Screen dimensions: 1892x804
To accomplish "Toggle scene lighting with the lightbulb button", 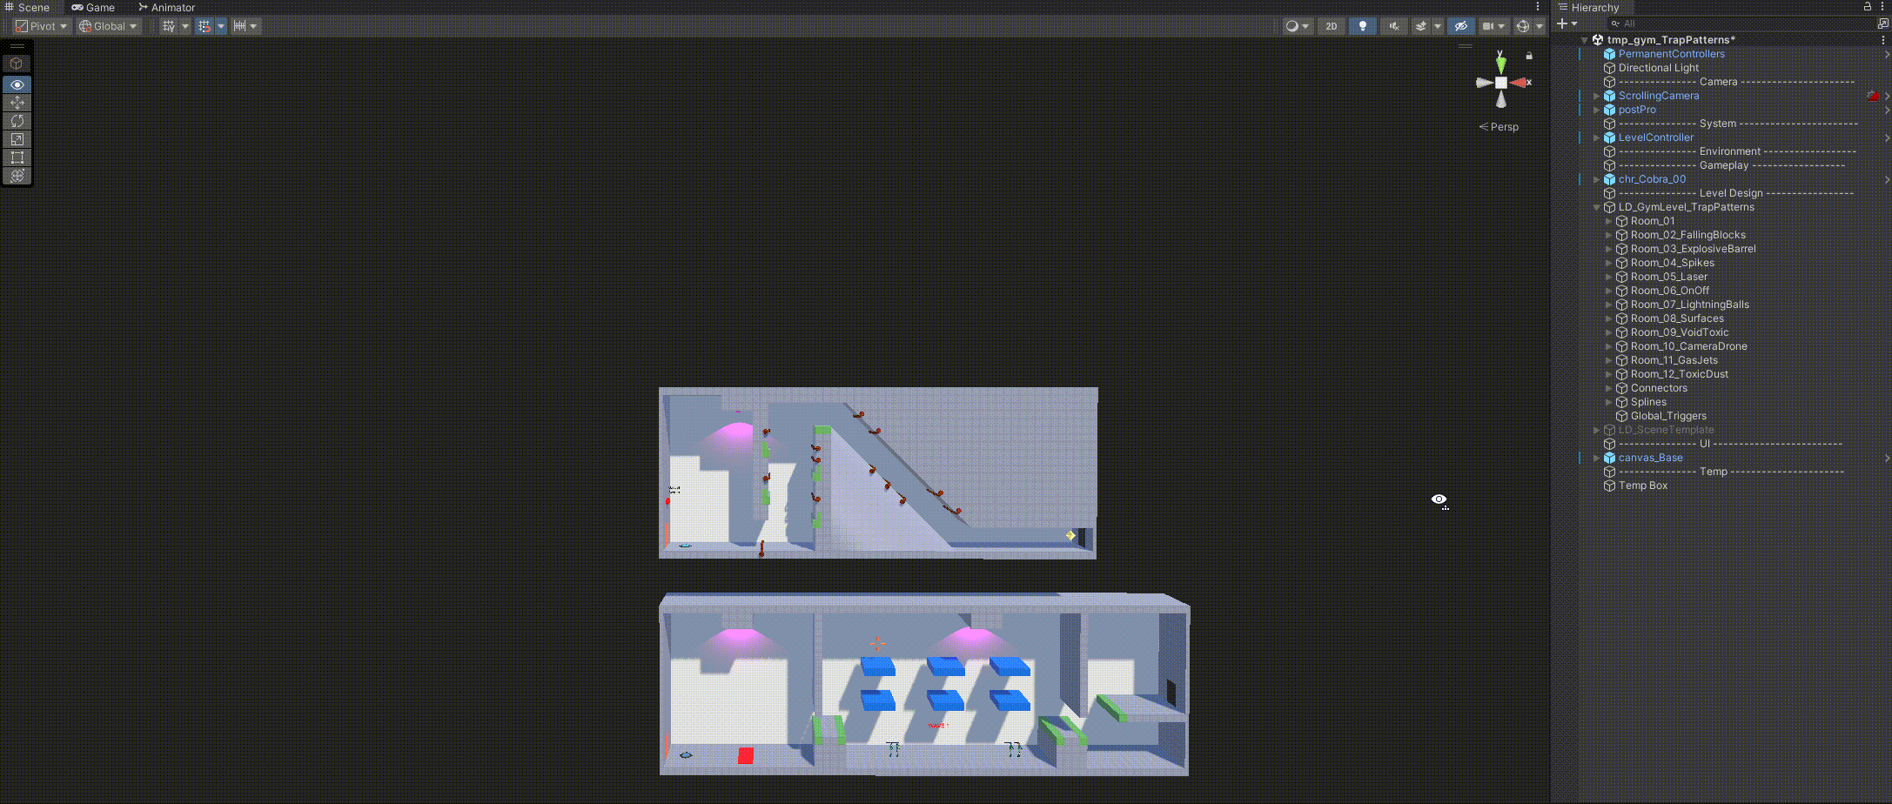I will (x=1363, y=26).
